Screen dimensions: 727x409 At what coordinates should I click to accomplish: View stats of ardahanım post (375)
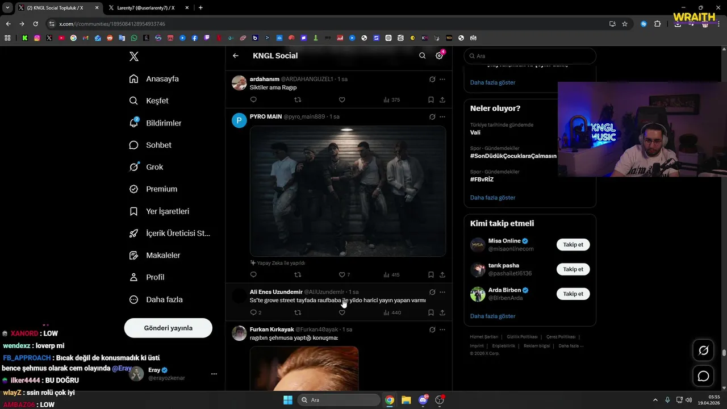391,99
